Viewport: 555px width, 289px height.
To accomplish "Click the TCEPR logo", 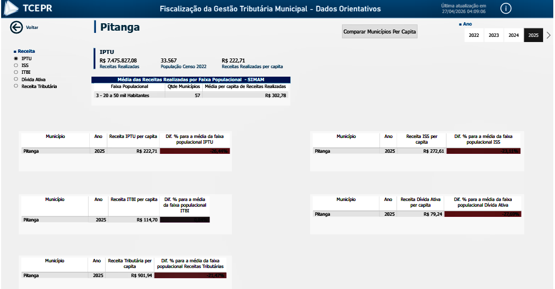I will click(28, 9).
